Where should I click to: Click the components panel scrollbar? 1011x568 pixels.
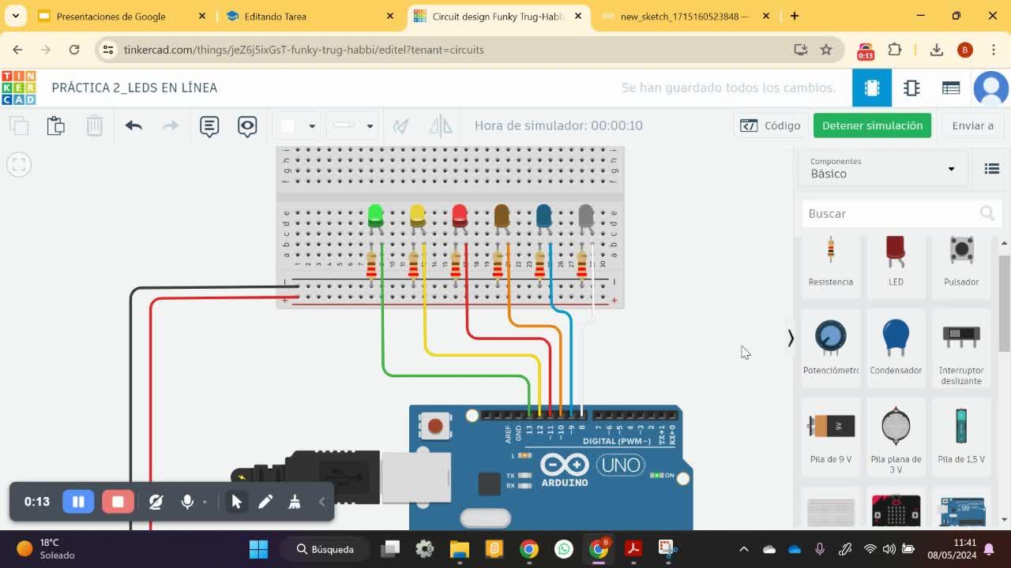pos(1005,303)
